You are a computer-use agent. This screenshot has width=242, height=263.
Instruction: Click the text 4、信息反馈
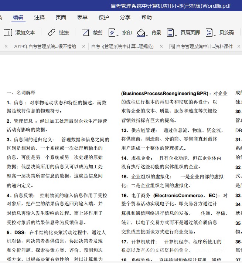coord(21,196)
